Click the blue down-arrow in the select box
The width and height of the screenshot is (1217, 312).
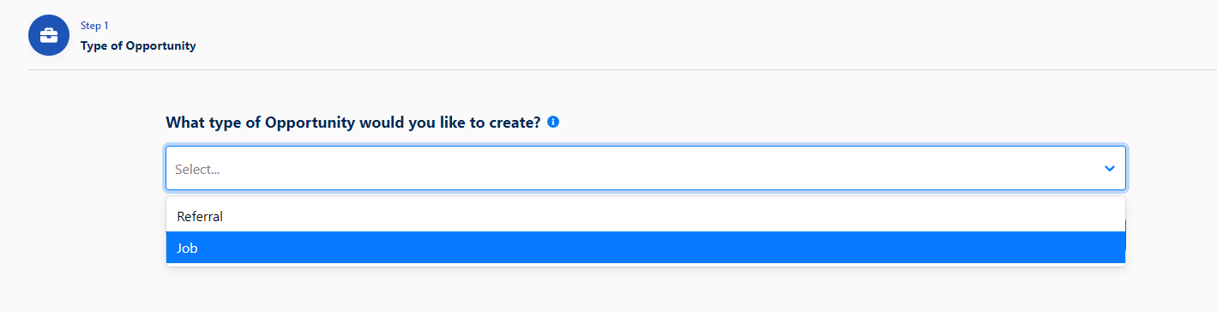tap(1110, 169)
